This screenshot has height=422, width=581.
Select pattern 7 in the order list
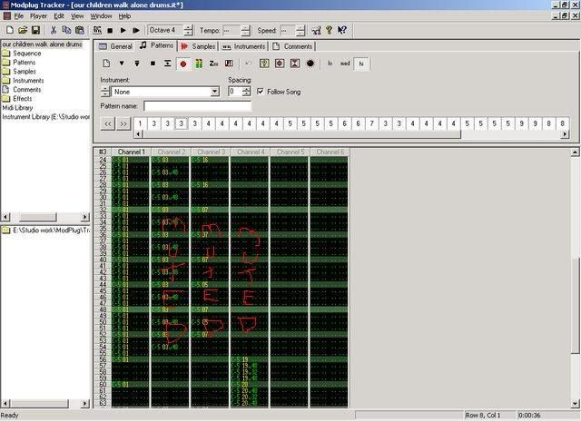click(x=371, y=123)
